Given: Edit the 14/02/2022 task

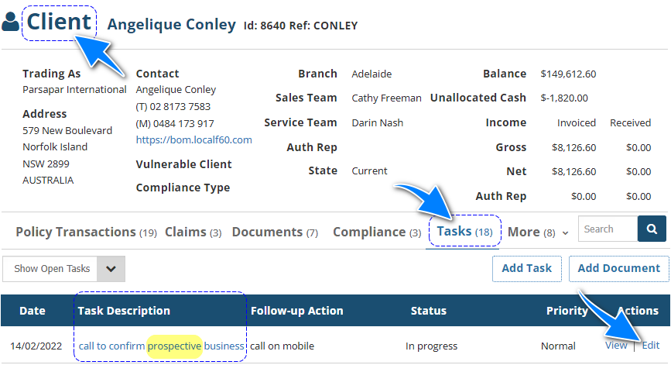Looking at the screenshot, I should click(x=651, y=346).
